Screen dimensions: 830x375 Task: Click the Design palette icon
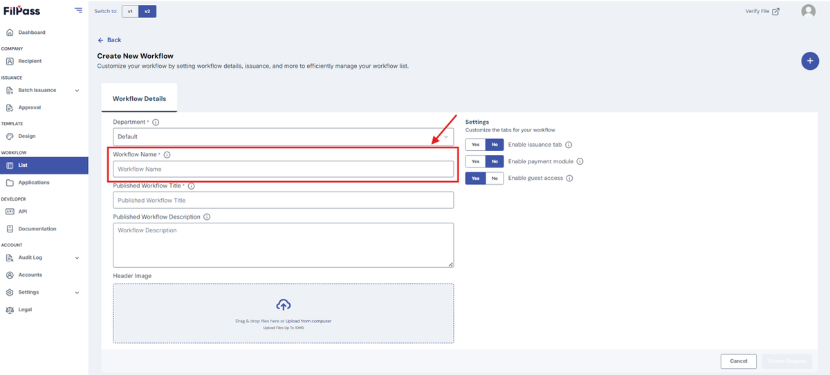(x=10, y=136)
